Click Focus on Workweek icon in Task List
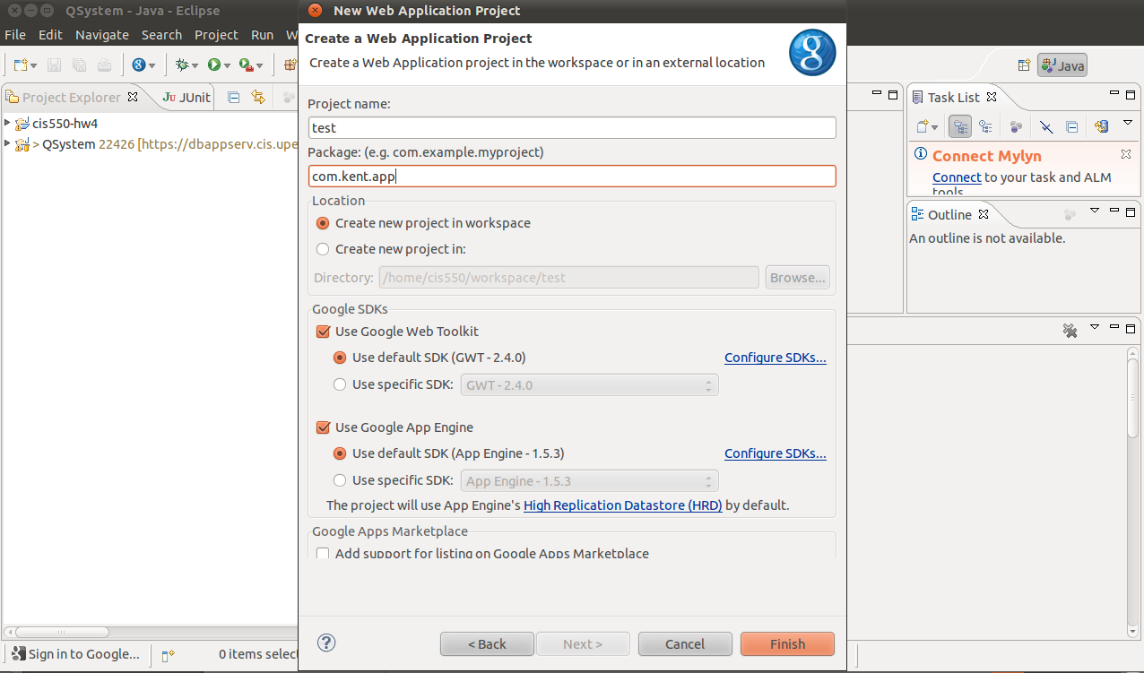Viewport: 1144px width, 673px height. pyautogui.click(x=1016, y=127)
